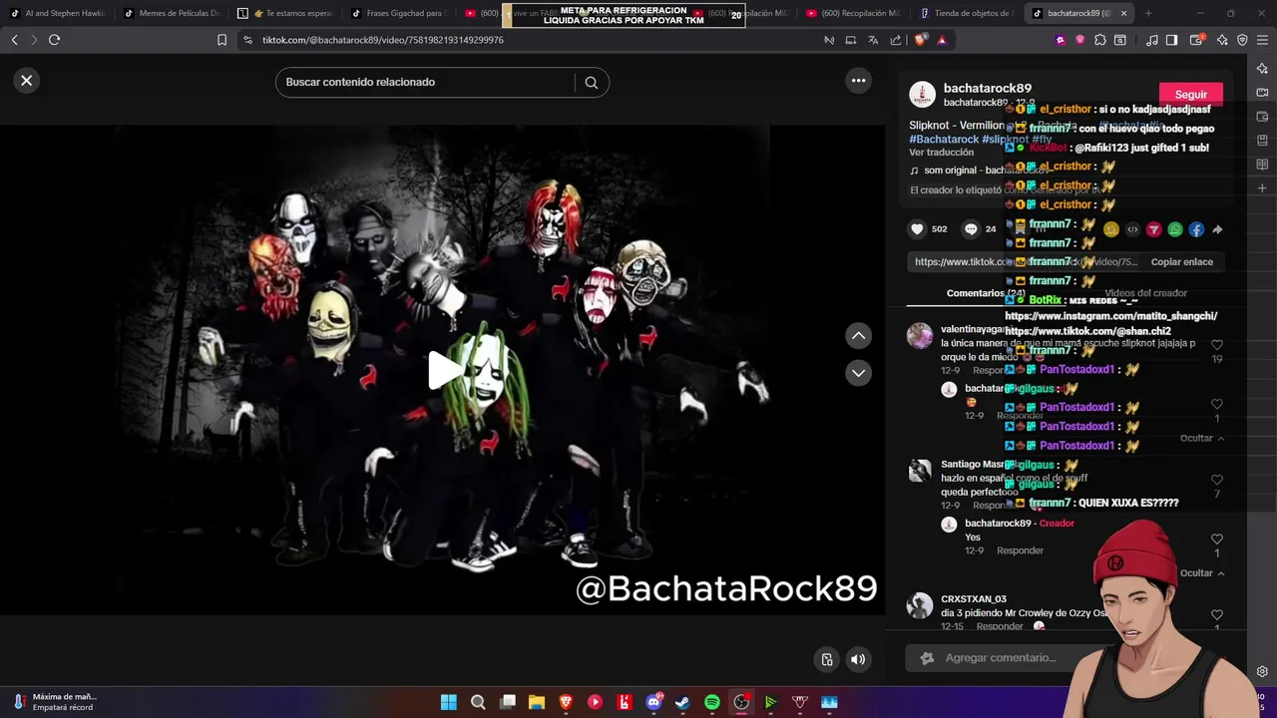
Task: Close the bachatarock89 browser tab
Action: point(1123,13)
